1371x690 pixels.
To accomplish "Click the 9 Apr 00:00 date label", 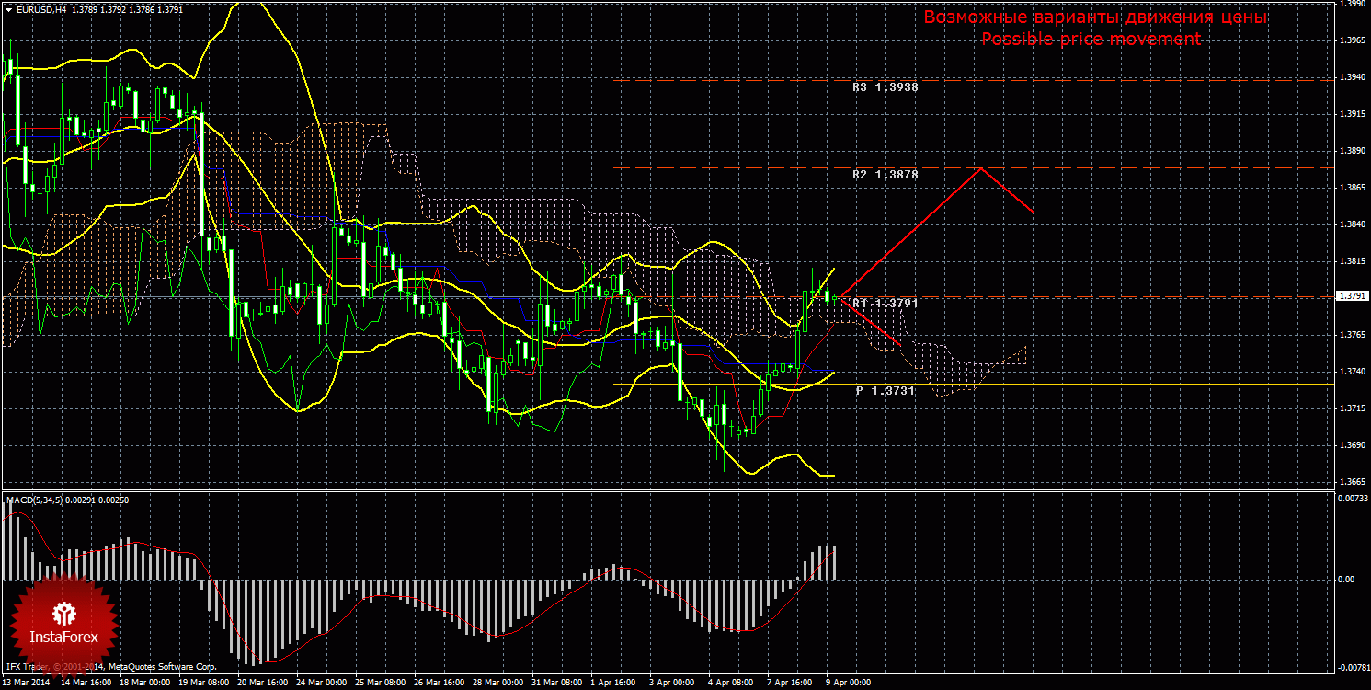I will click(x=846, y=684).
